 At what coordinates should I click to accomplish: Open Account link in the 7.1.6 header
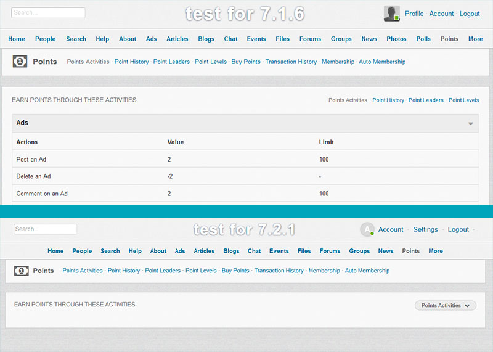[441, 14]
